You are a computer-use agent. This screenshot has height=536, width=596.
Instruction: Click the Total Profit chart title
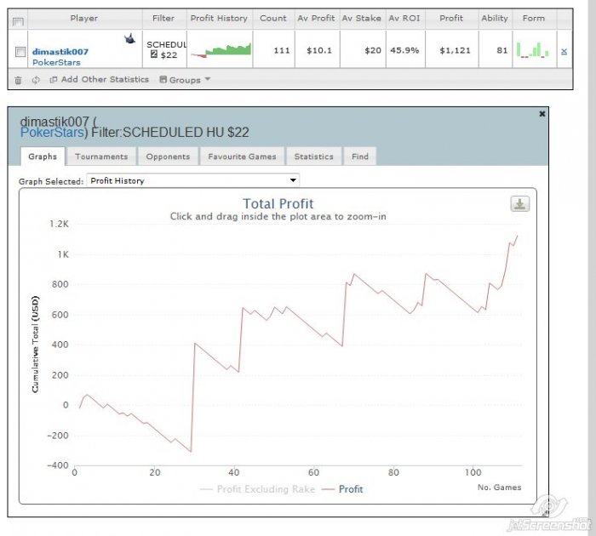click(x=278, y=203)
